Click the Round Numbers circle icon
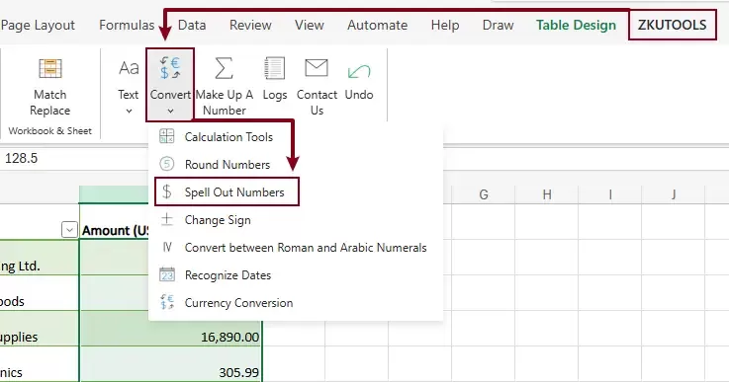Image resolution: width=729 pixels, height=382 pixels. click(167, 164)
